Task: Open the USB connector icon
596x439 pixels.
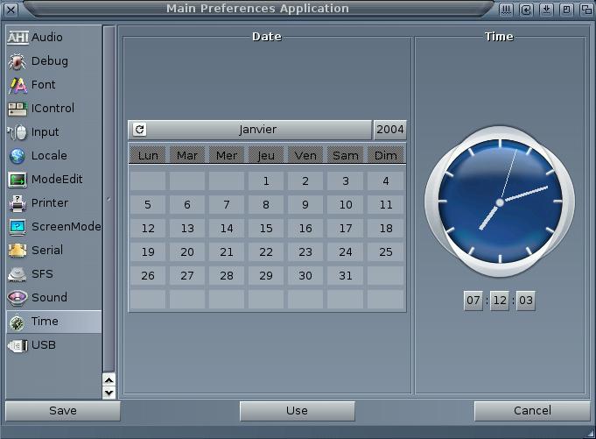Action: coord(18,345)
